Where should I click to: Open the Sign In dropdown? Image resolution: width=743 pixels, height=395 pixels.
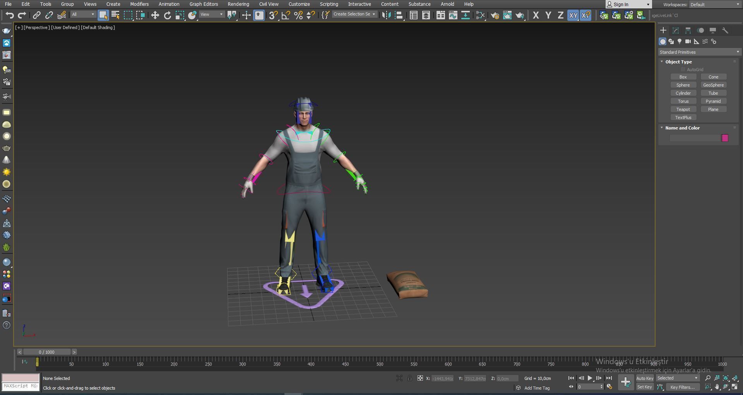pyautogui.click(x=628, y=5)
